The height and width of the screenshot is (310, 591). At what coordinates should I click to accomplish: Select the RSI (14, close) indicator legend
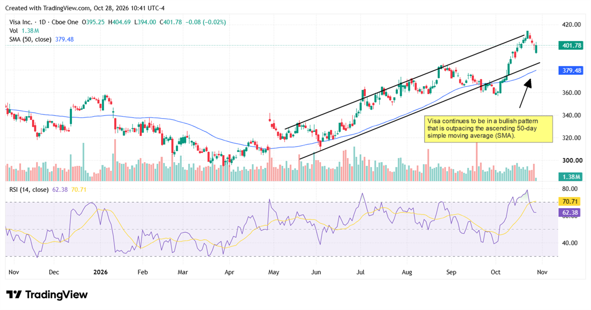click(x=29, y=190)
